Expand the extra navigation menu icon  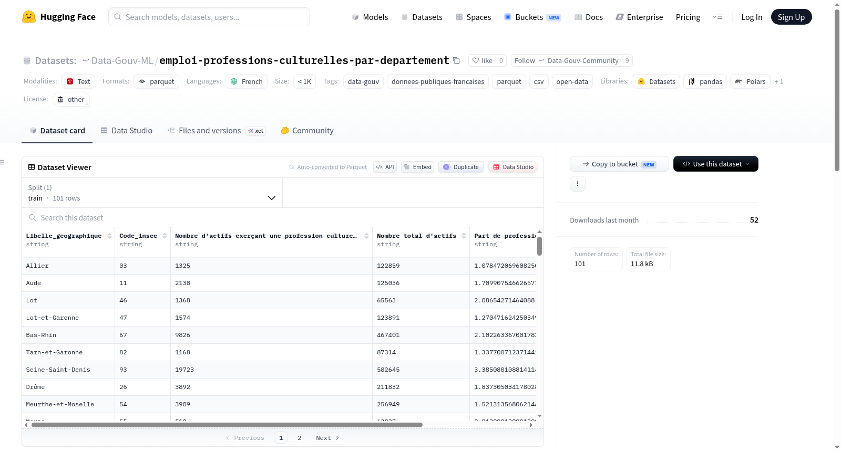coord(717,17)
